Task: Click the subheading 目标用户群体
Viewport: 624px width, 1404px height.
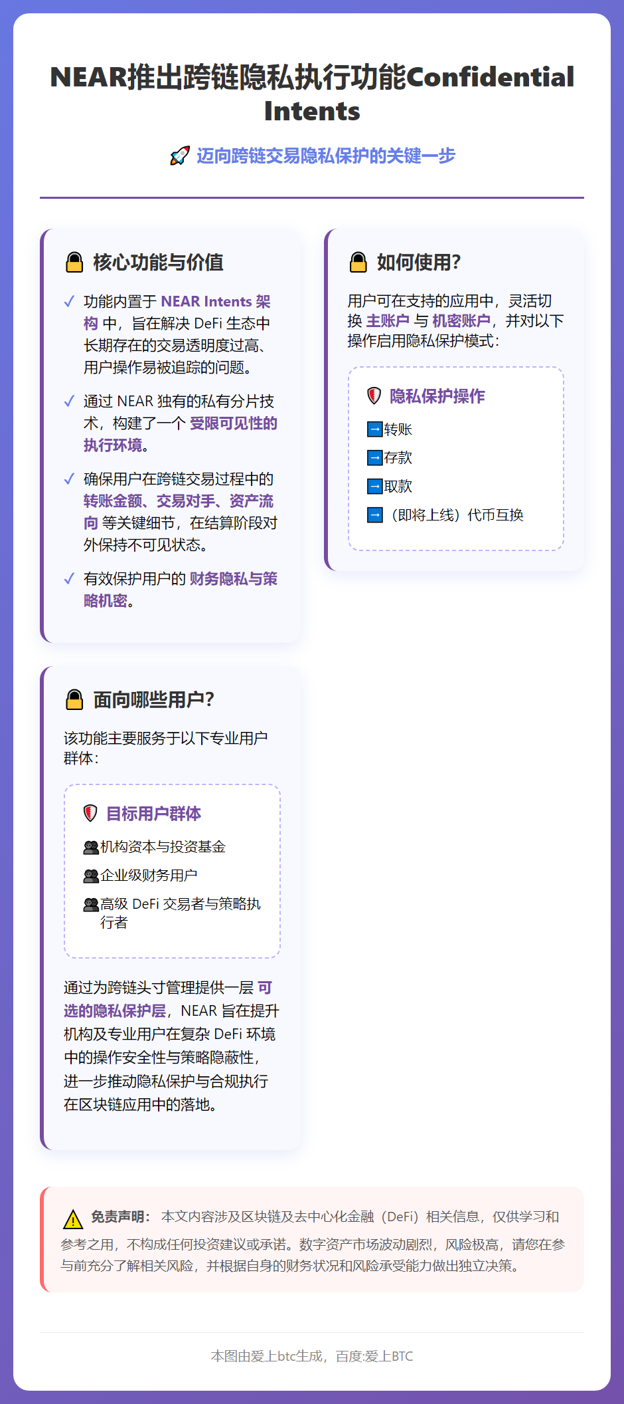Action: pos(154,814)
